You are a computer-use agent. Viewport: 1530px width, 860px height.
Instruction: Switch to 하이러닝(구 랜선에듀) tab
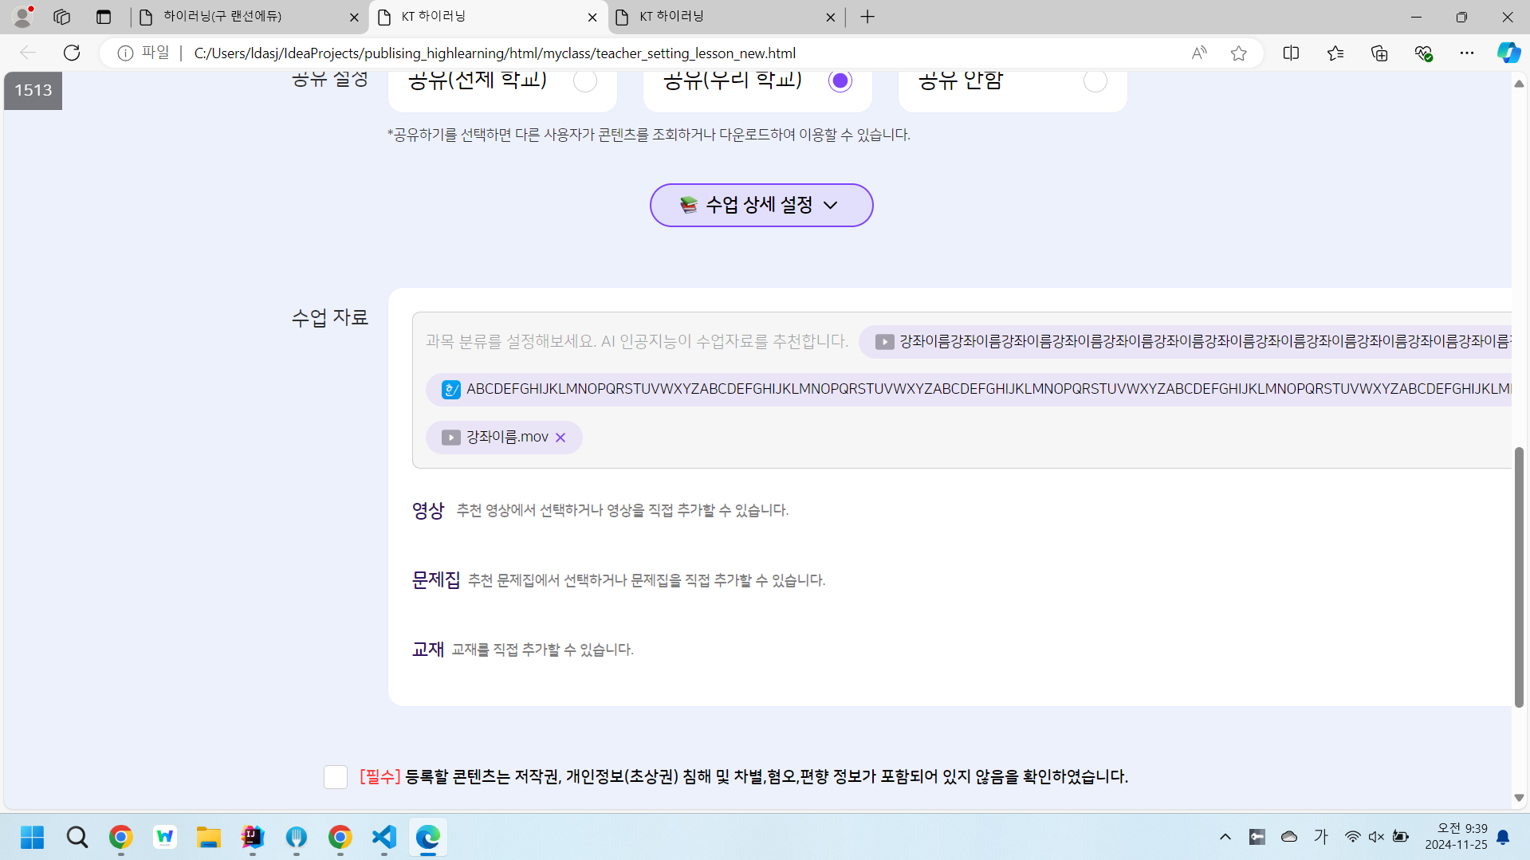[239, 17]
